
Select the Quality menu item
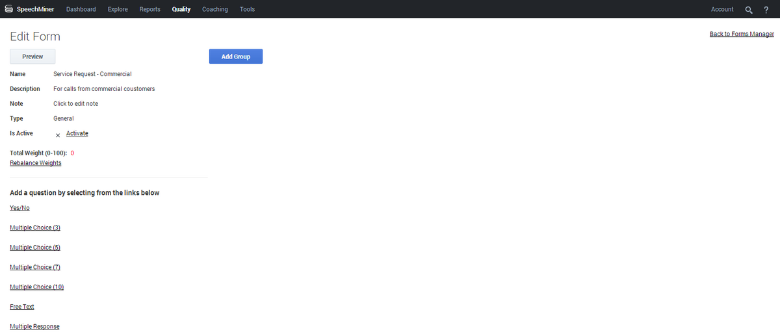[181, 10]
